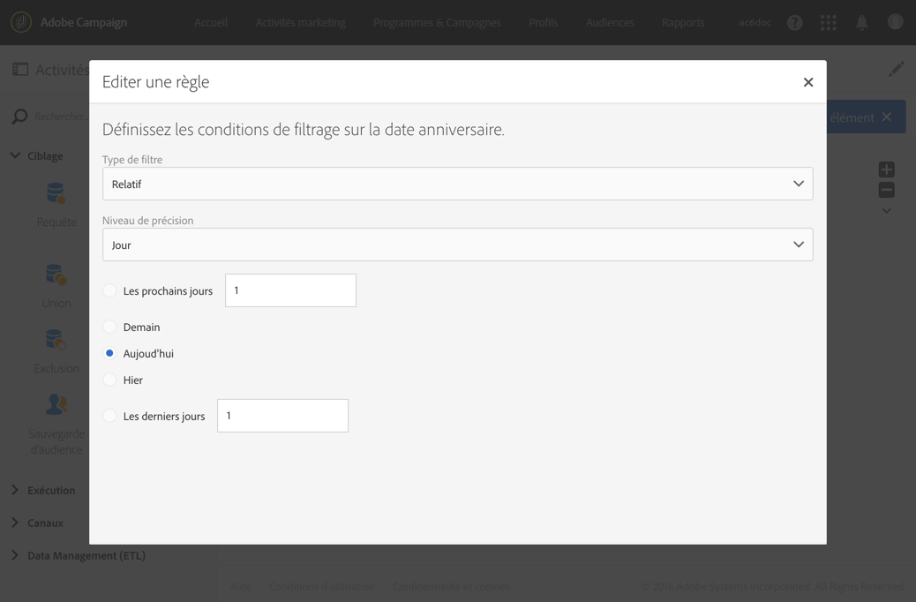The height and width of the screenshot is (602, 916).
Task: Open the apps grid icon
Action: click(x=828, y=23)
